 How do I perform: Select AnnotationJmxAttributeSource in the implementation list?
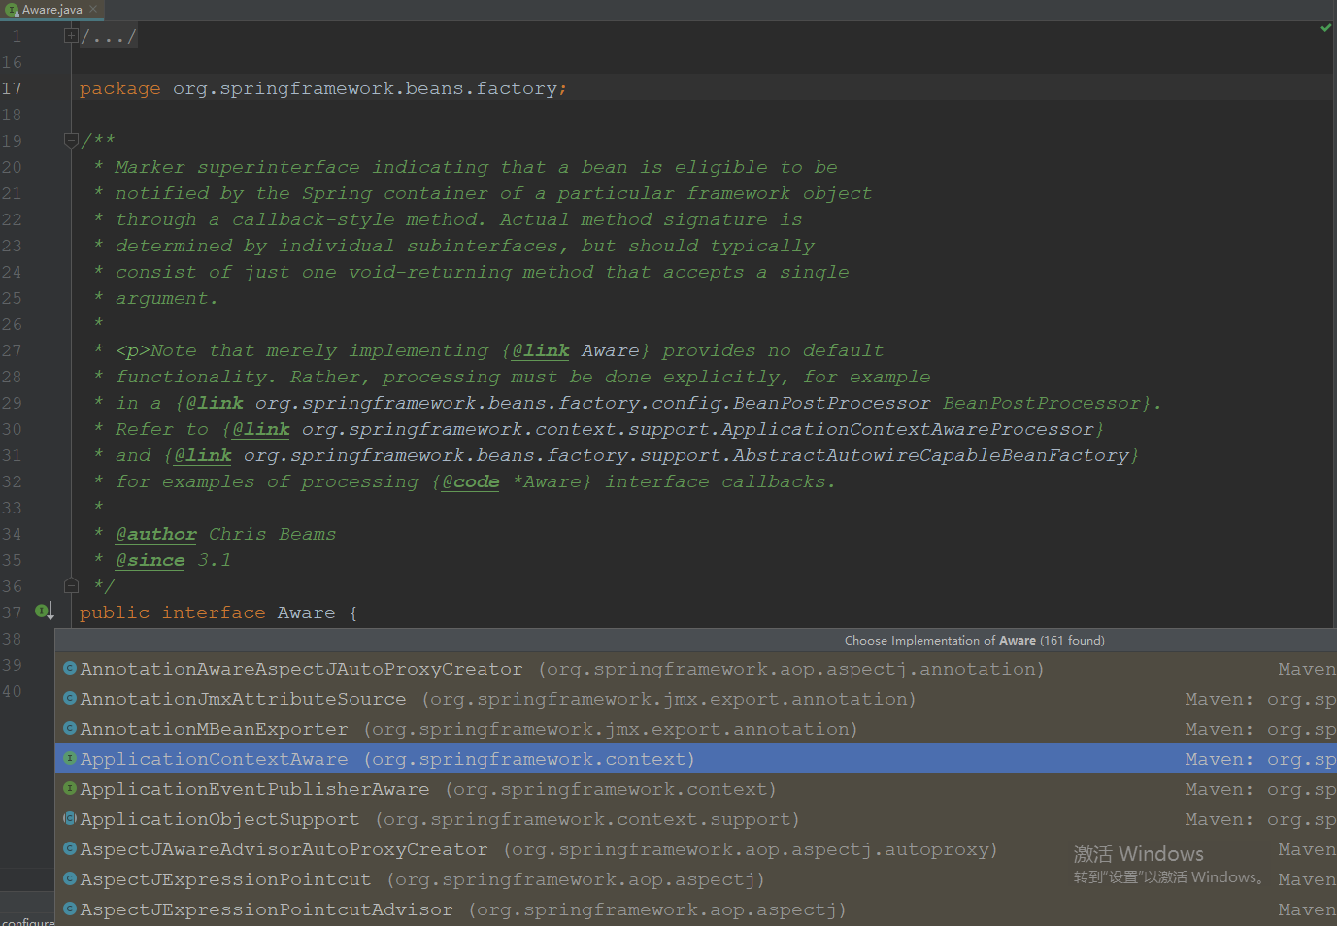click(x=695, y=699)
